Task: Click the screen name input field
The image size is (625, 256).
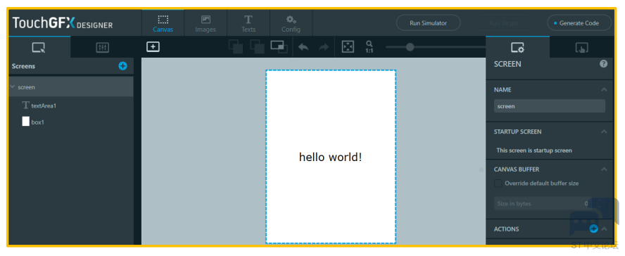Action: point(549,106)
